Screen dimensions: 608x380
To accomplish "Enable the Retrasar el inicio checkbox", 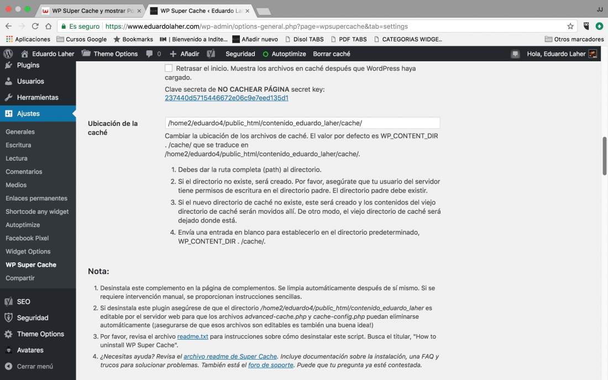I will point(169,68).
